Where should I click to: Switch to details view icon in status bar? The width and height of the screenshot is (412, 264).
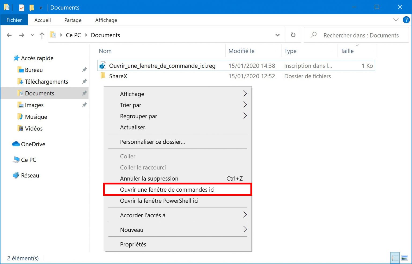pyautogui.click(x=395, y=258)
